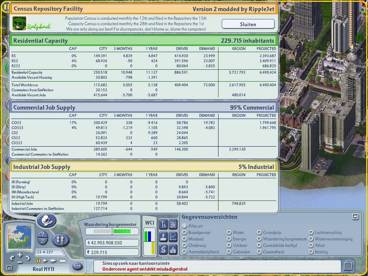Rotate the city view clockwise

click(x=28, y=258)
